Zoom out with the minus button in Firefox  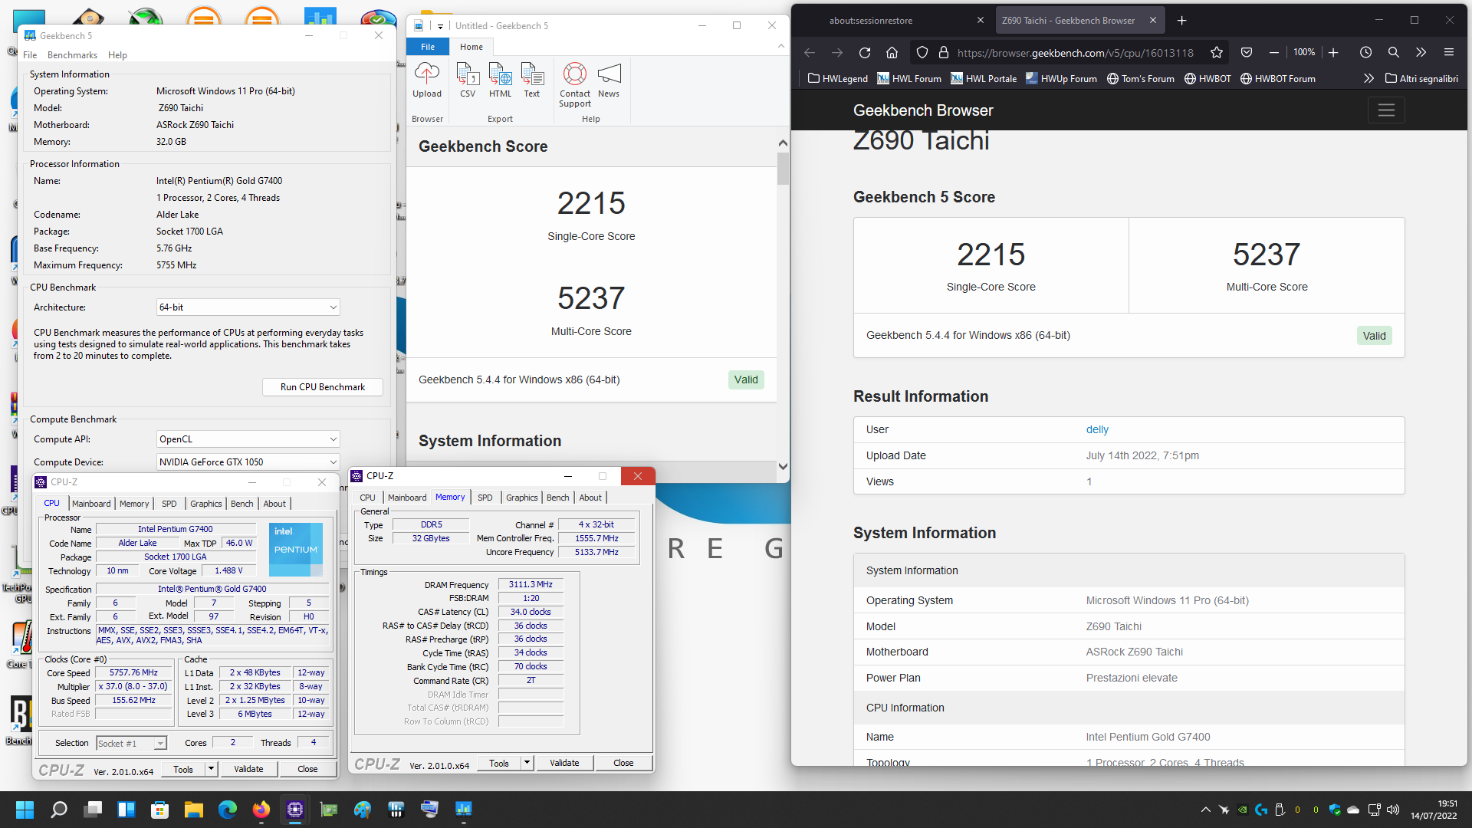point(1274,52)
